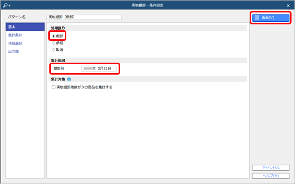Enable 実地棚卸残数が0の商品も集計する checkbox

coord(53,87)
